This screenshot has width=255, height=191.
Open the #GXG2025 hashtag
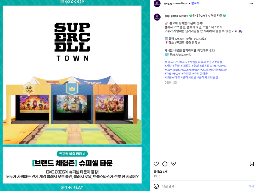click(171, 62)
